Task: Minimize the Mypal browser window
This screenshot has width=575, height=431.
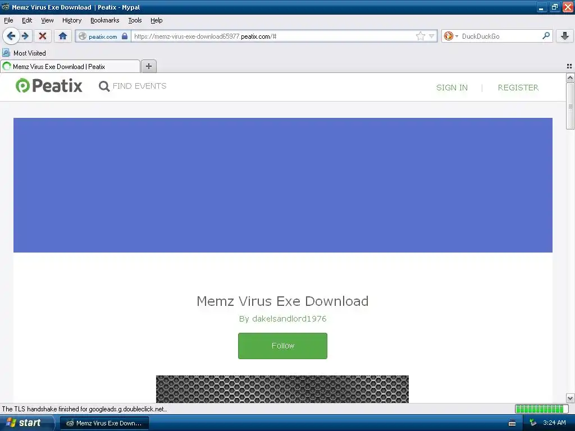Action: point(541,7)
